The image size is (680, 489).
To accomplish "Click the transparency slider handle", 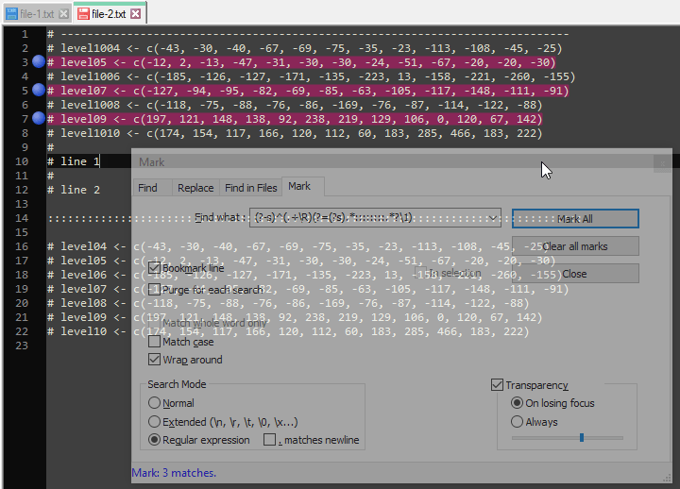I will (x=582, y=438).
